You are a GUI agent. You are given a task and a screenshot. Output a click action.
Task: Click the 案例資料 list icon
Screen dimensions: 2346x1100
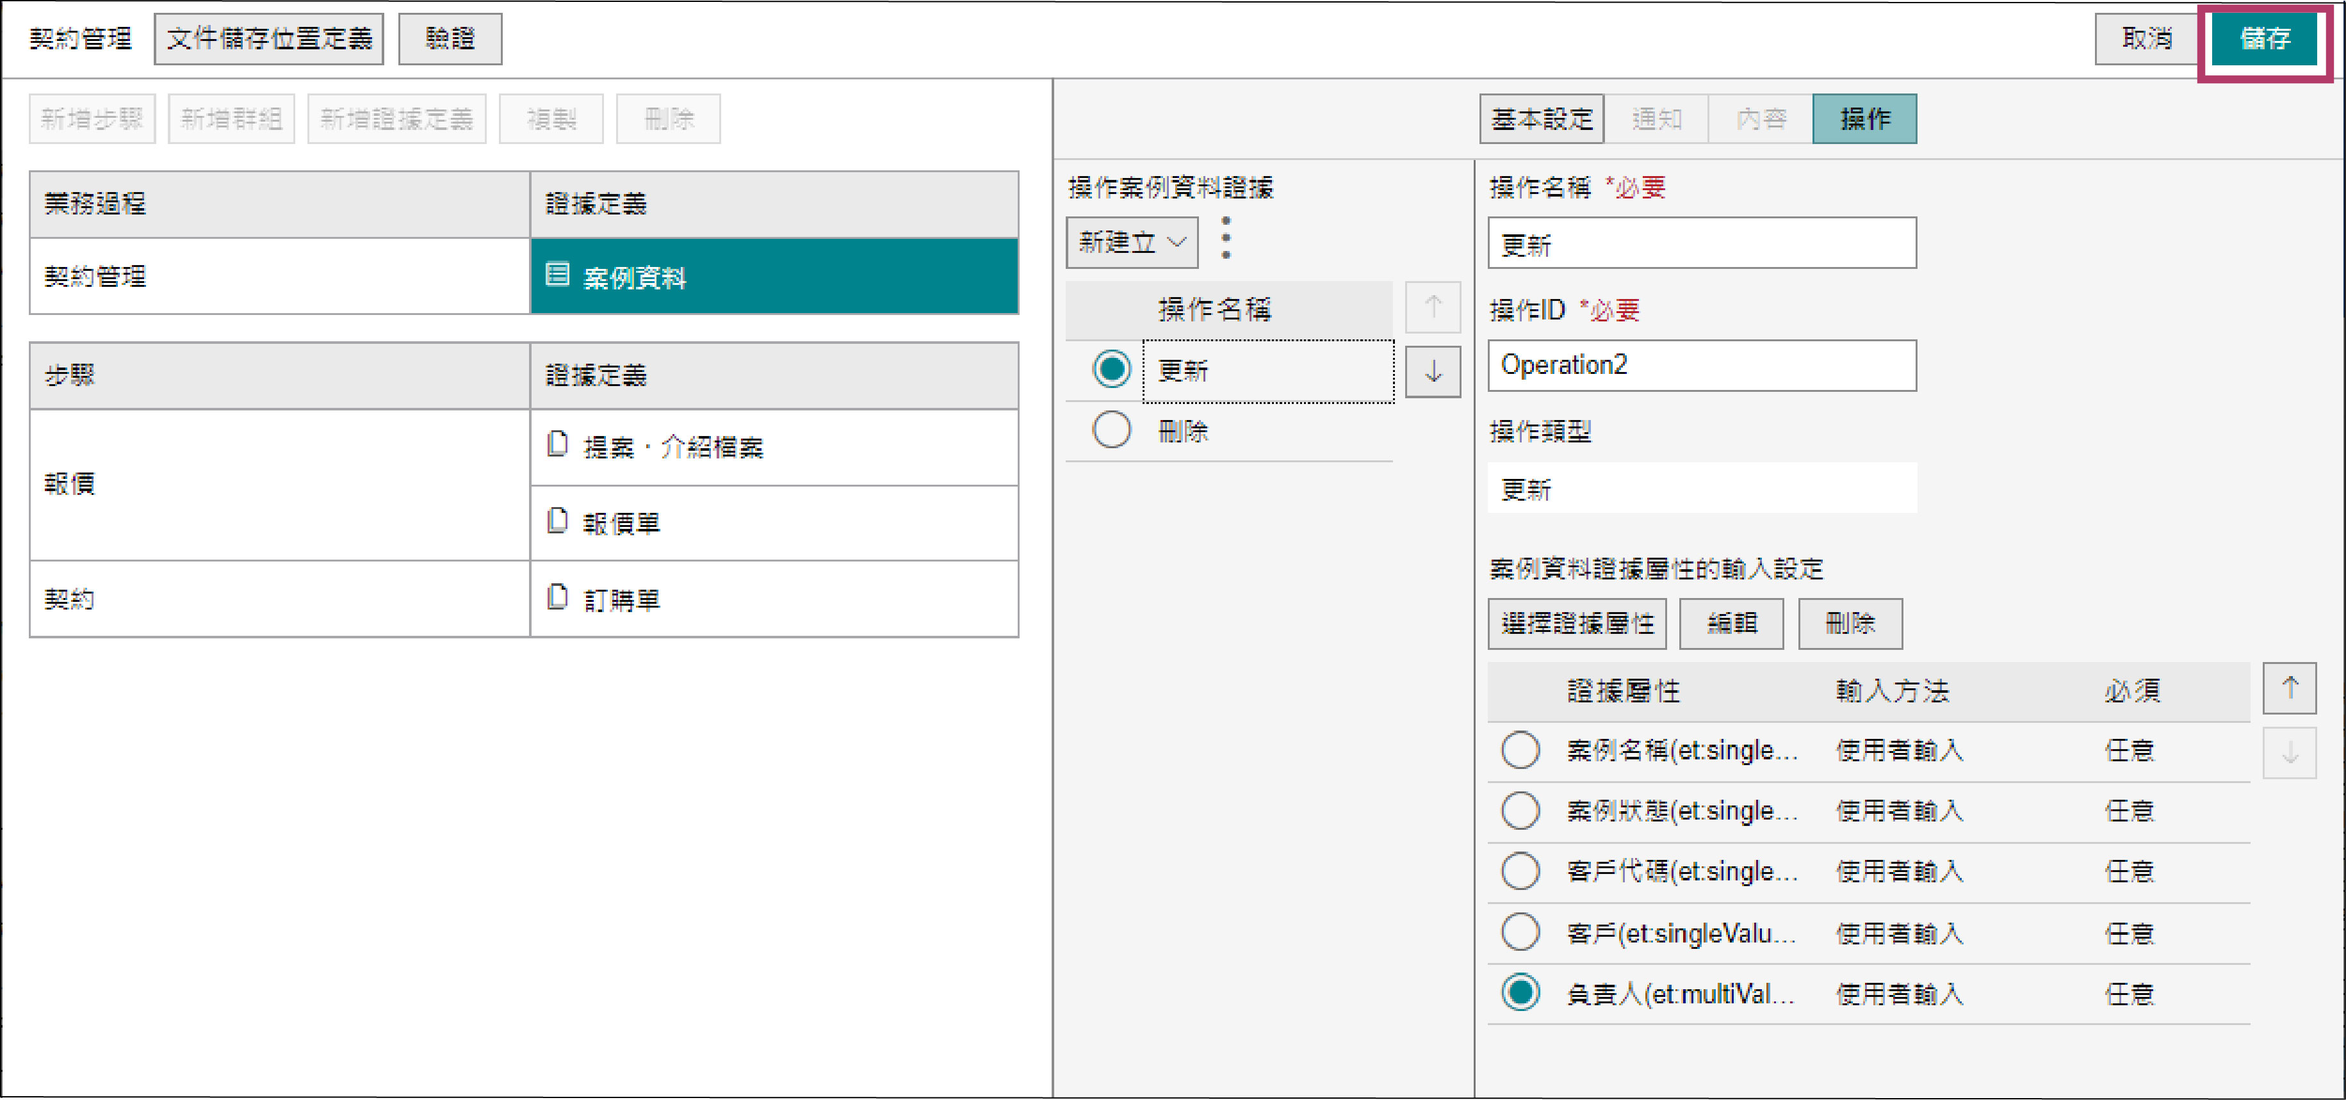557,275
